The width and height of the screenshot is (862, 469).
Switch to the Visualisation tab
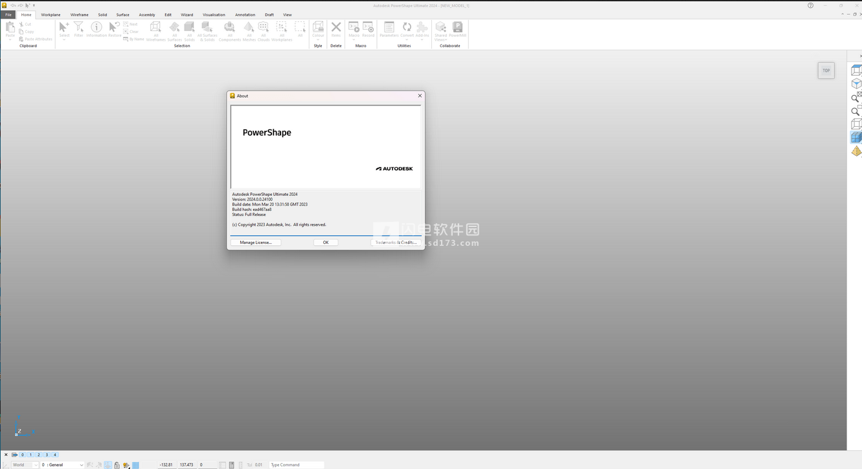pyautogui.click(x=214, y=14)
